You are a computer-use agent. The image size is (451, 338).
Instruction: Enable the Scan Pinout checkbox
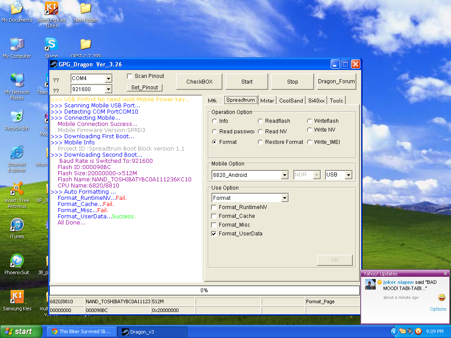tap(129, 76)
